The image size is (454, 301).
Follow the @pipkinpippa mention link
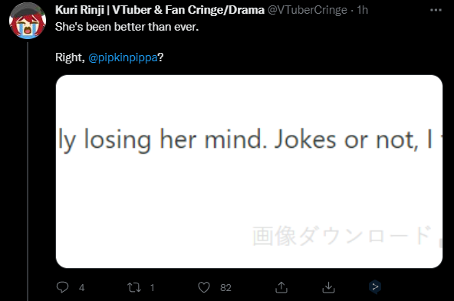123,57
